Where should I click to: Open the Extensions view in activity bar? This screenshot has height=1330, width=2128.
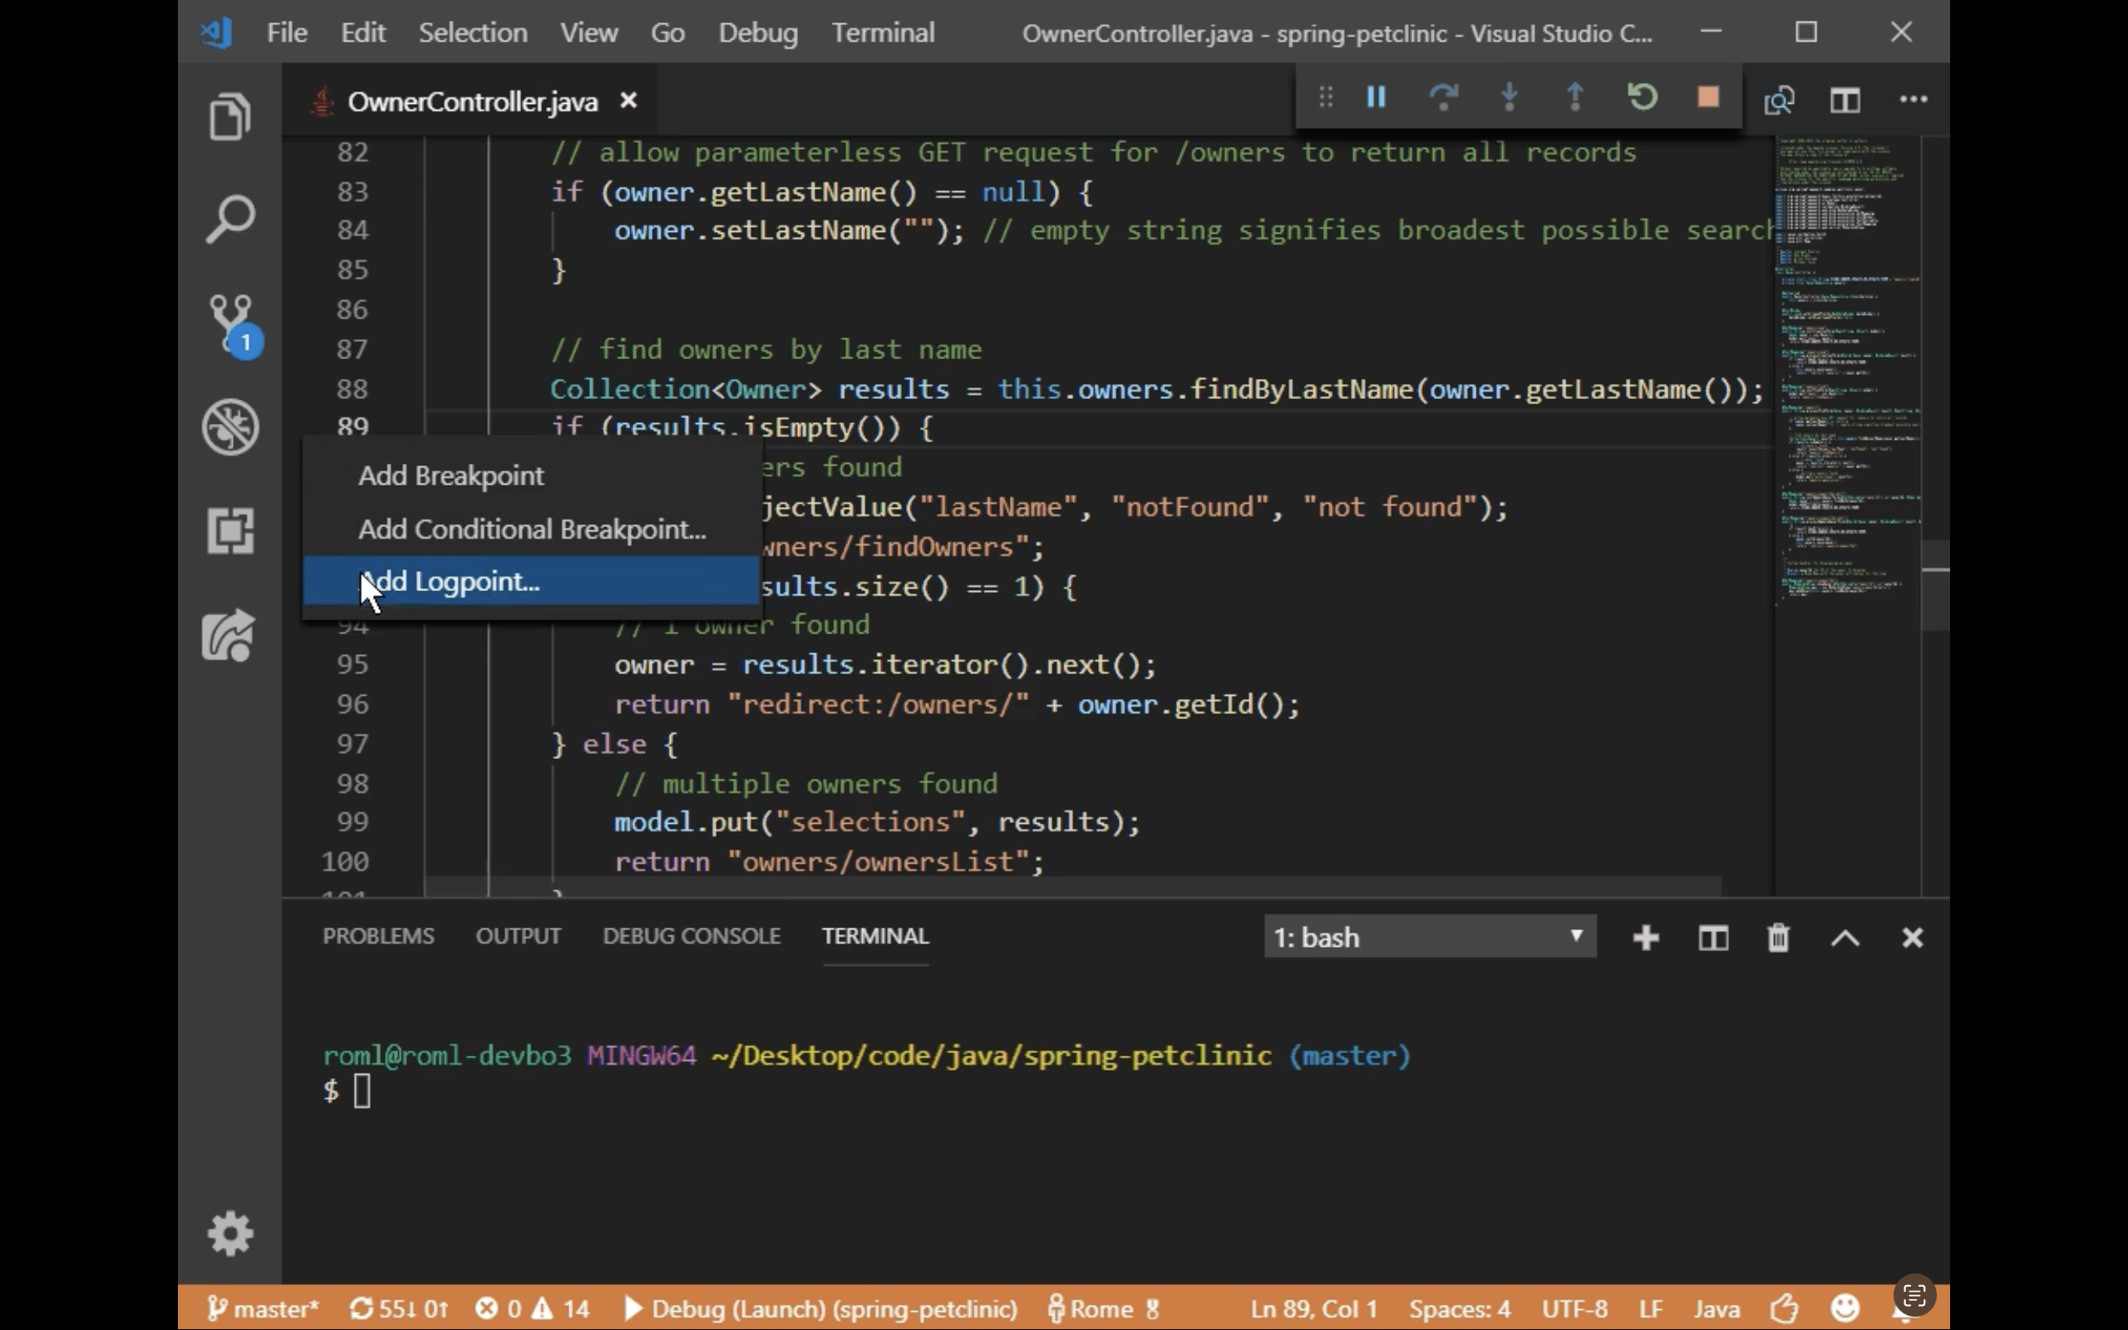[x=230, y=530]
